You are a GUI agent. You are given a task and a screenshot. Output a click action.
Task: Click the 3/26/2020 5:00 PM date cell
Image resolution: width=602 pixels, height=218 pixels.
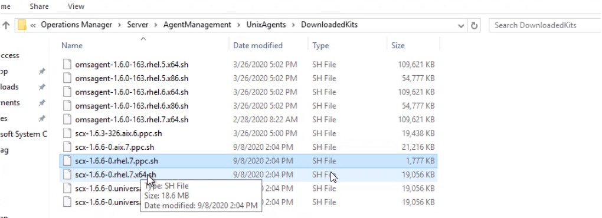pyautogui.click(x=266, y=133)
